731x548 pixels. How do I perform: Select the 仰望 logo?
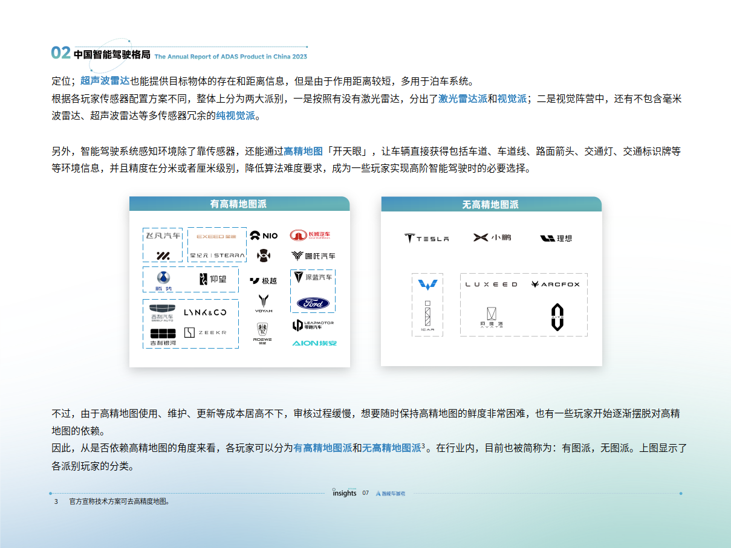[x=212, y=279]
